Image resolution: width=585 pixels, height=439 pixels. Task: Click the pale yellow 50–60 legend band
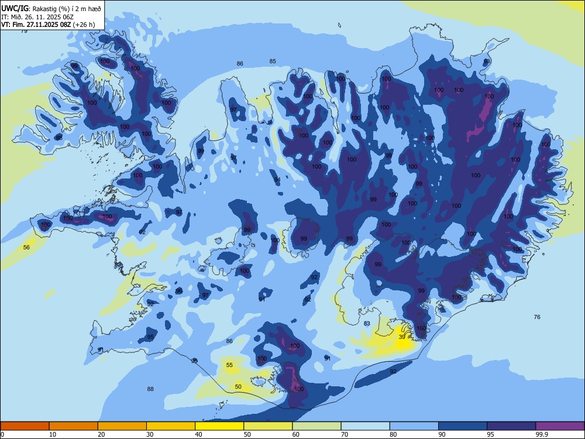point(268,426)
